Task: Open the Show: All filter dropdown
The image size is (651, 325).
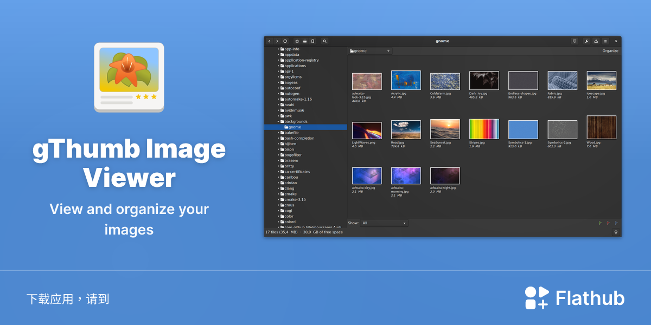Action: (x=384, y=223)
